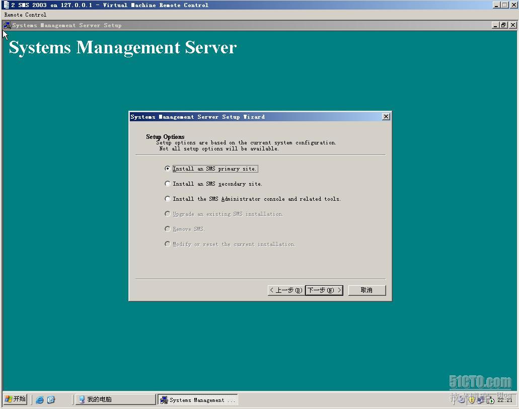Viewport: 519px width, 409px height.
Task: Restore the Systems Management Server Setup window
Action: point(503,25)
